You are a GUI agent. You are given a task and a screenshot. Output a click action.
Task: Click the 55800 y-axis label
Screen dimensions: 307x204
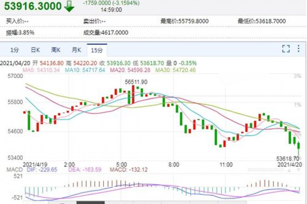pyautogui.click(x=15, y=102)
